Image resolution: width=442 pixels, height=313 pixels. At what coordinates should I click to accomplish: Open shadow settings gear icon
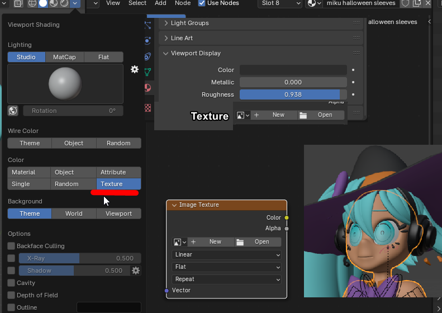(136, 271)
